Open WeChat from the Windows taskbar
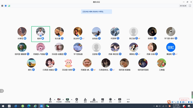193x108 pixels. click(x=47, y=106)
